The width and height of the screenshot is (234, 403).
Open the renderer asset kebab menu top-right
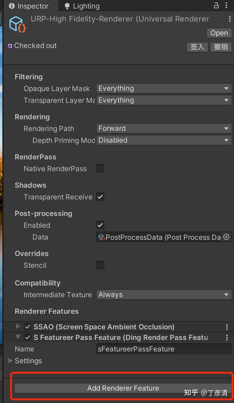point(230,19)
